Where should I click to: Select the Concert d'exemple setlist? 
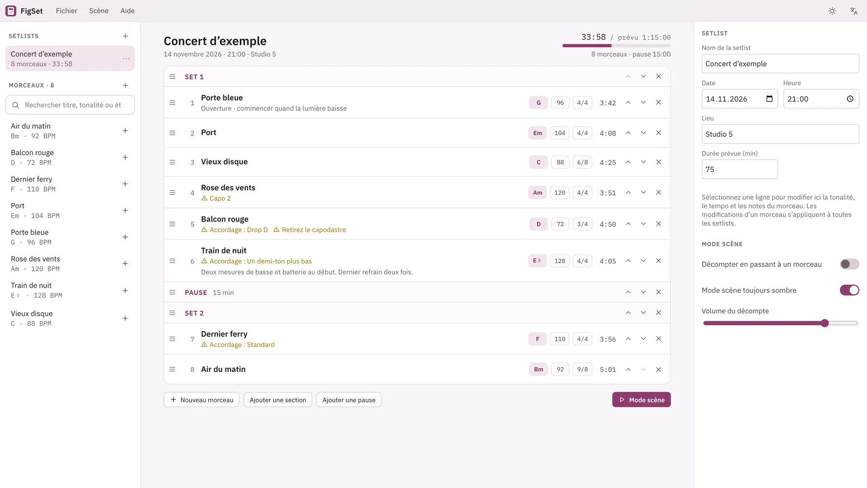coord(70,58)
